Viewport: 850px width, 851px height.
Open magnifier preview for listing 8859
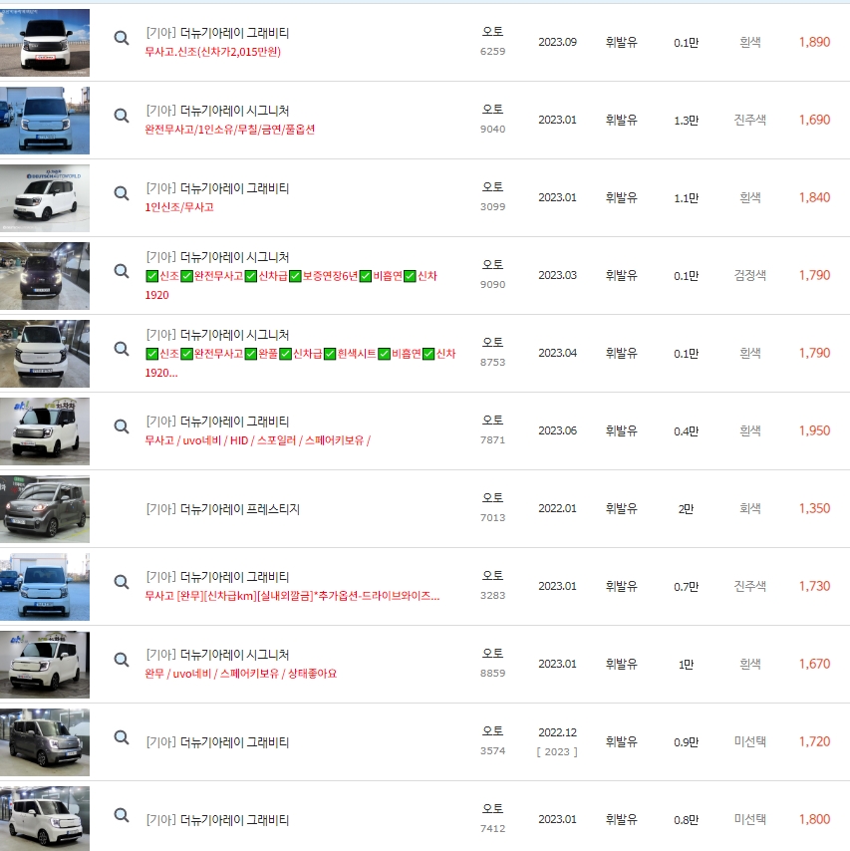point(121,660)
